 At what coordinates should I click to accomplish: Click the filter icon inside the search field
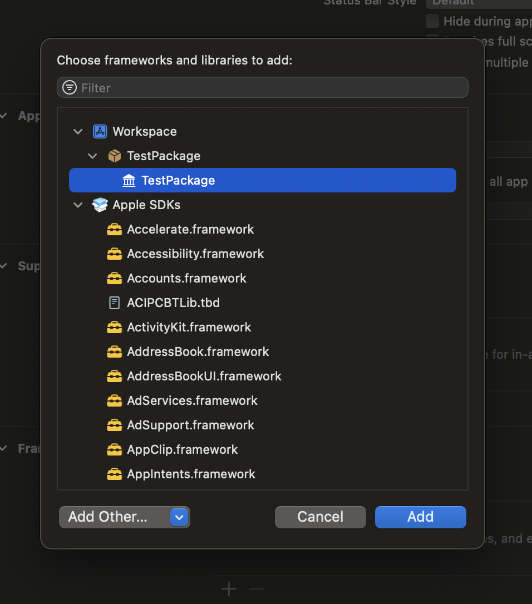click(x=69, y=87)
